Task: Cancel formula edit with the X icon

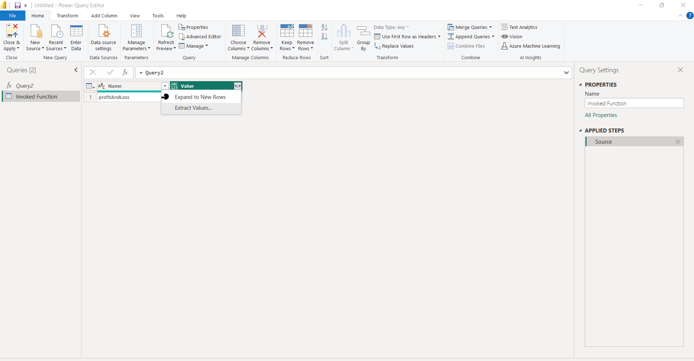Action: [93, 73]
